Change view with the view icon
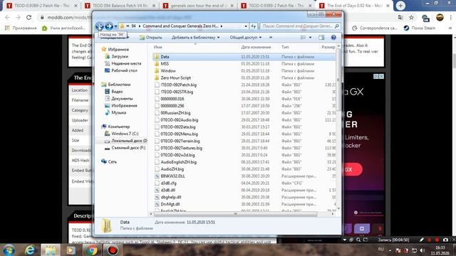456x256 pixels. 303,38
